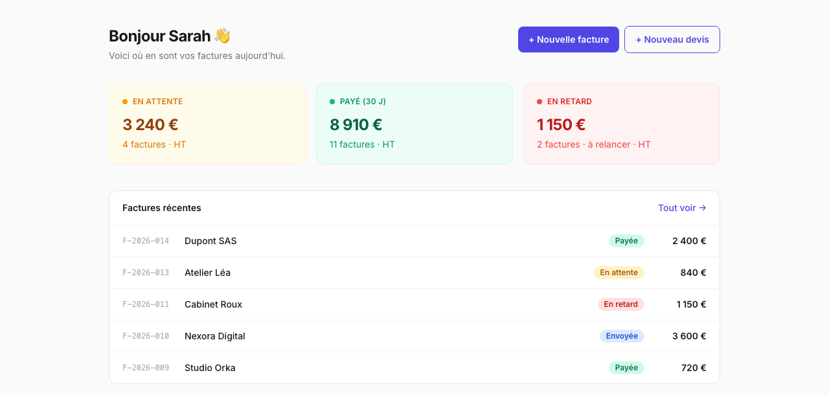Open the Tout voir link

[x=682, y=208]
